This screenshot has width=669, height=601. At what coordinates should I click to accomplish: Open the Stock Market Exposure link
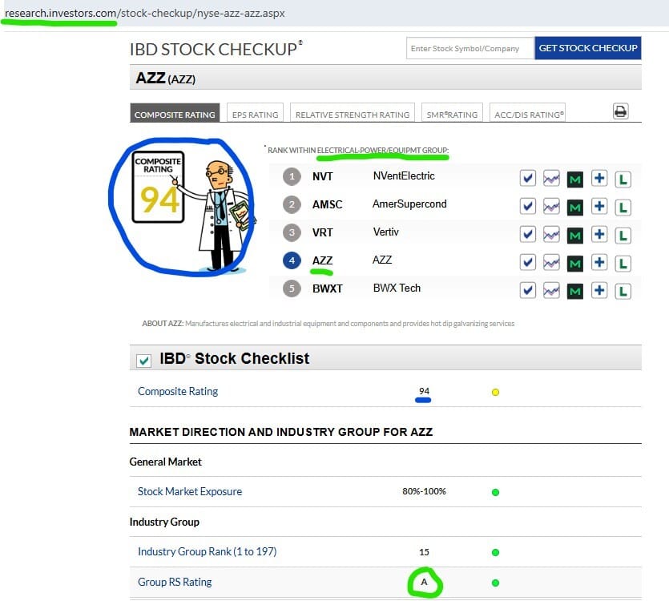point(190,491)
